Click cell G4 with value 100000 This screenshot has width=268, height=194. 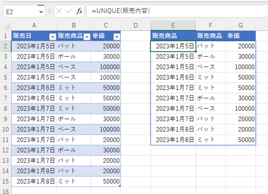tap(241, 67)
